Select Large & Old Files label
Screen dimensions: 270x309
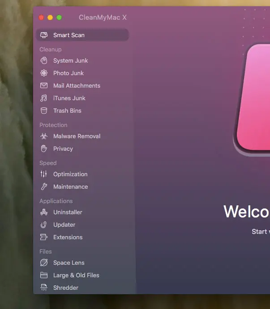76,275
